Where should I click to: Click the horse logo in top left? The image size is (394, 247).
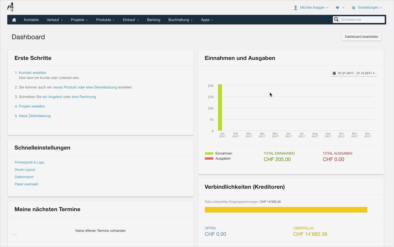click(x=11, y=7)
